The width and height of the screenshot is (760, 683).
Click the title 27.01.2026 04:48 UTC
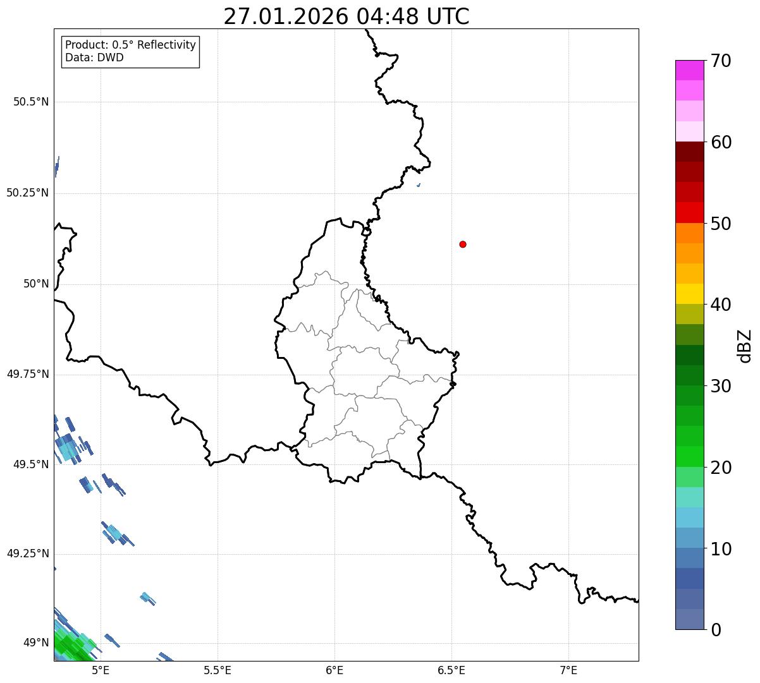(346, 16)
